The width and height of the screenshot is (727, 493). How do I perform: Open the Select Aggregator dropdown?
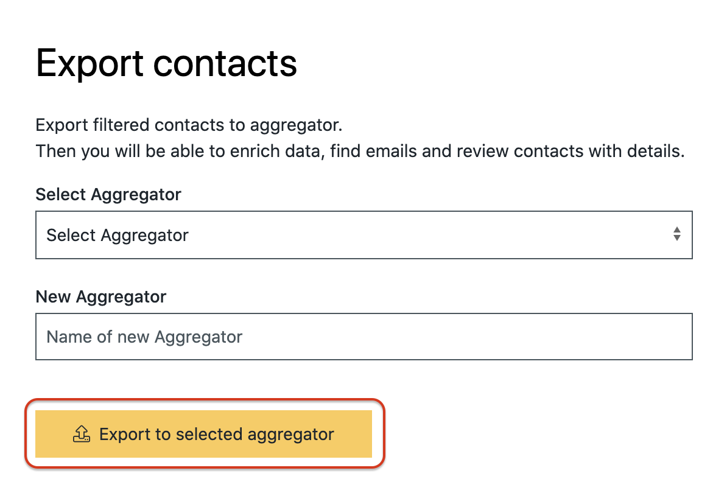(x=363, y=235)
